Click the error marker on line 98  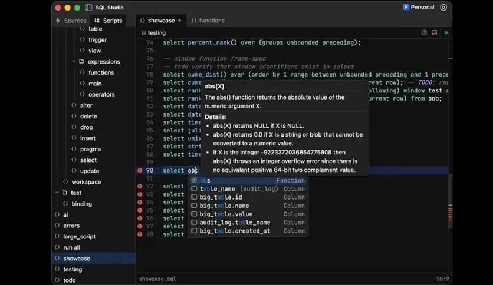point(140,234)
